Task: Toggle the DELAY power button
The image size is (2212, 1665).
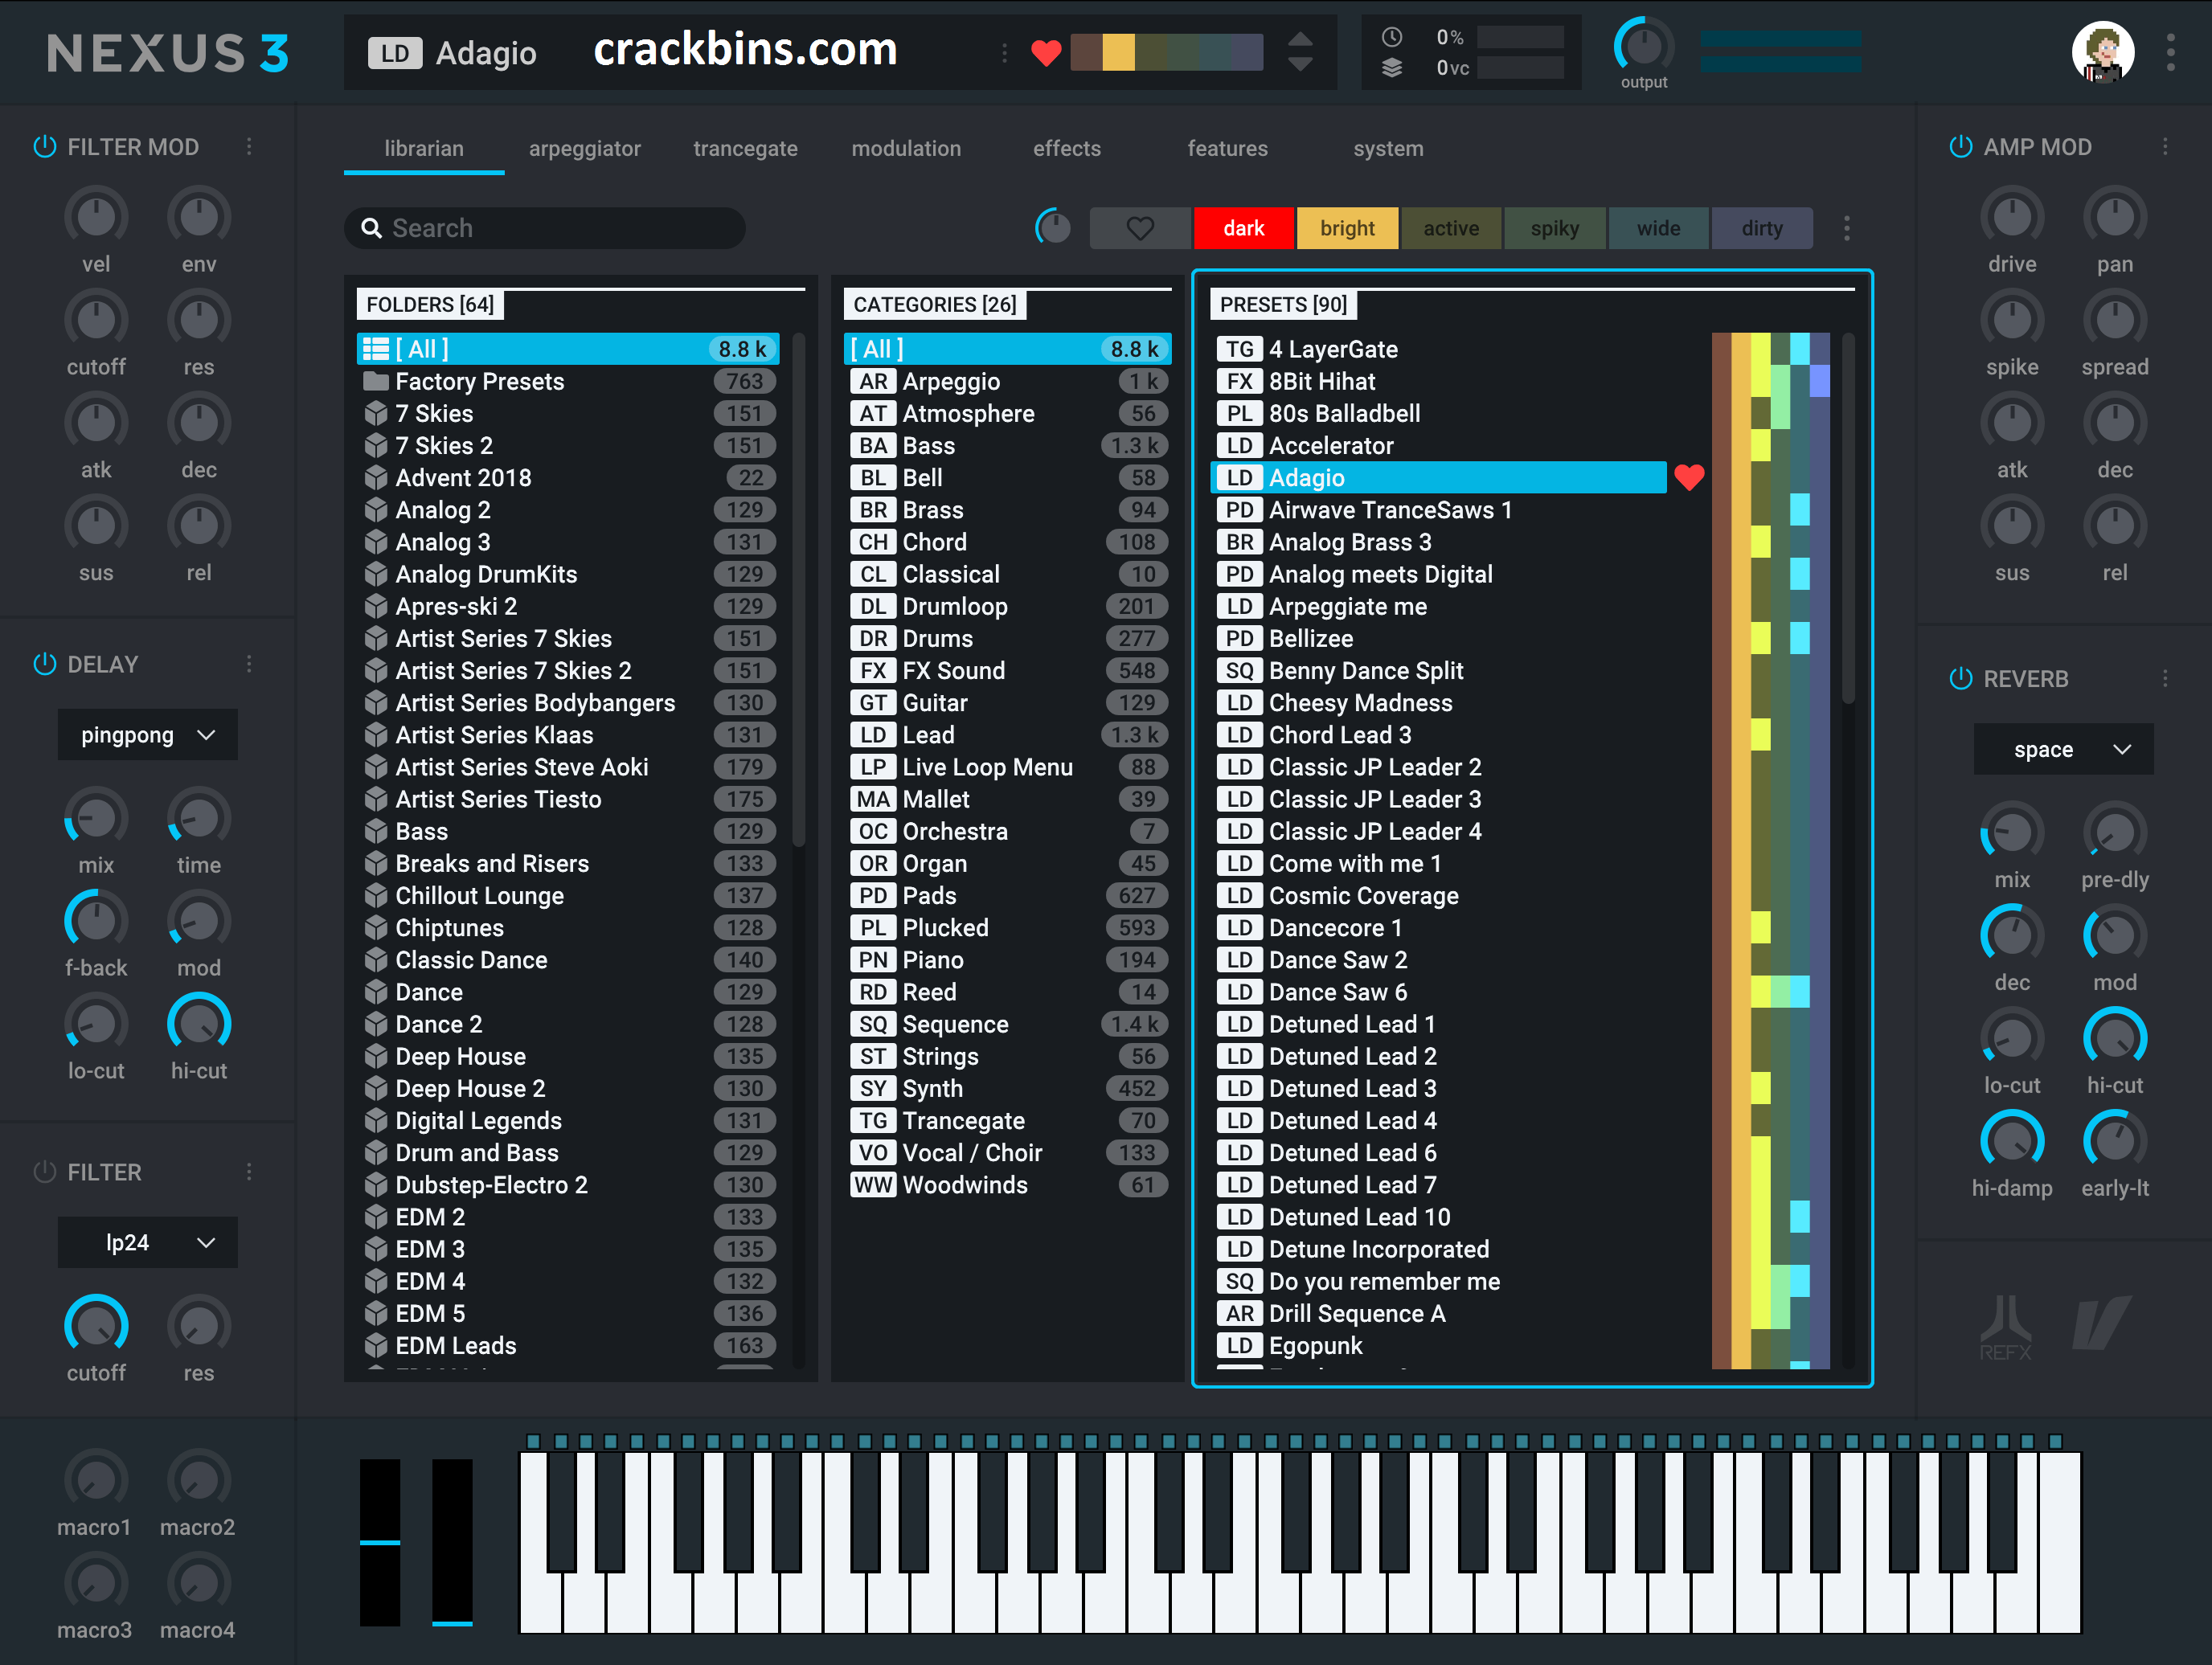Action: tap(45, 664)
